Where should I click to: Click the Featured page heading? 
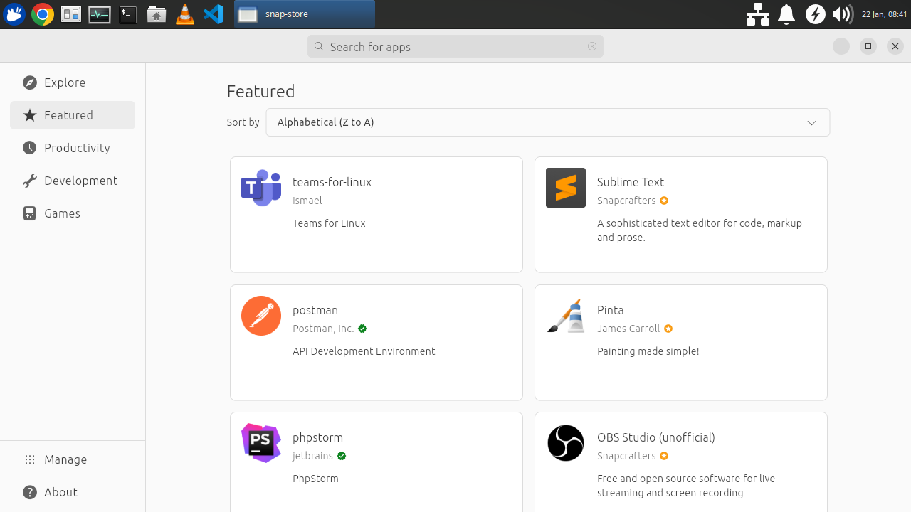(x=260, y=91)
